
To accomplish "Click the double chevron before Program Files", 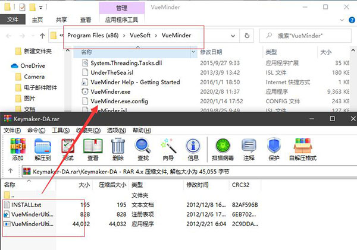I will (61, 35).
